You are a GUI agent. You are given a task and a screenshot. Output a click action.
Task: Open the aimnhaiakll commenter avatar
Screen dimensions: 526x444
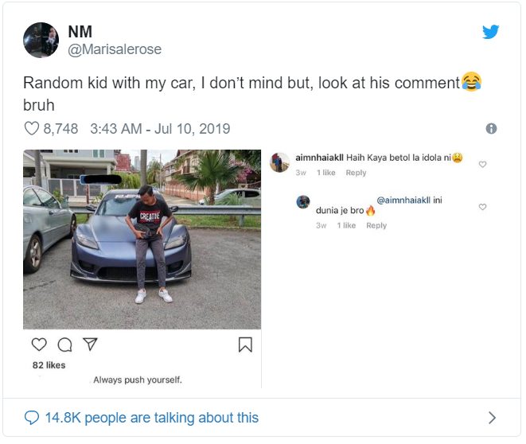(279, 162)
